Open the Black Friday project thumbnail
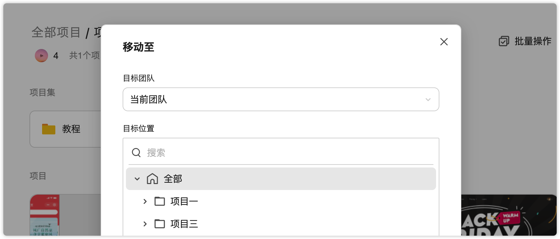 (x=509, y=215)
